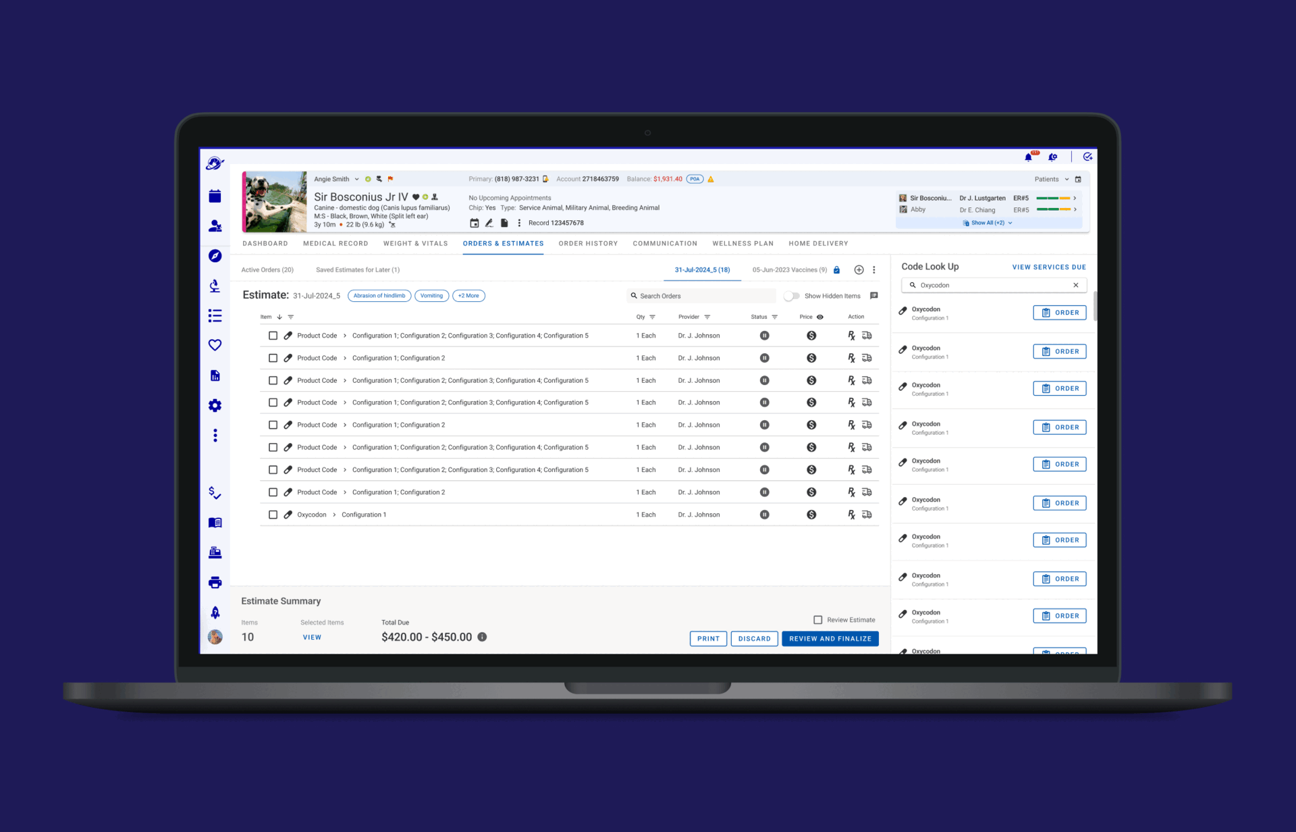1296x832 pixels.
Task: Toggle the price visibility eye icon
Action: [x=820, y=317]
